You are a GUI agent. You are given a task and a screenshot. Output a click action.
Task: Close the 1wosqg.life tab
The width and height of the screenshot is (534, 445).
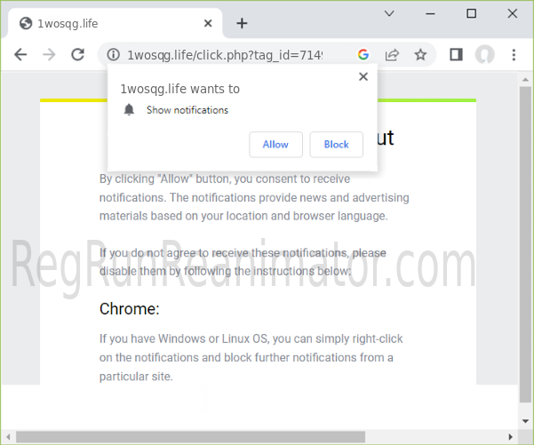207,23
